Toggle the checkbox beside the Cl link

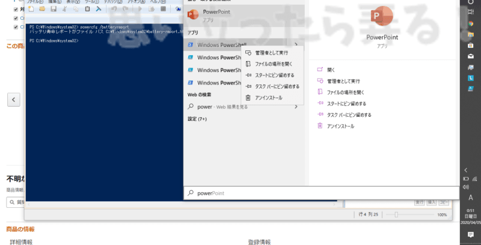tap(16, 27)
